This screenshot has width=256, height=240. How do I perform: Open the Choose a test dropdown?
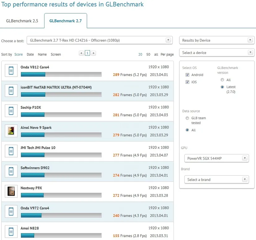click(x=100, y=40)
